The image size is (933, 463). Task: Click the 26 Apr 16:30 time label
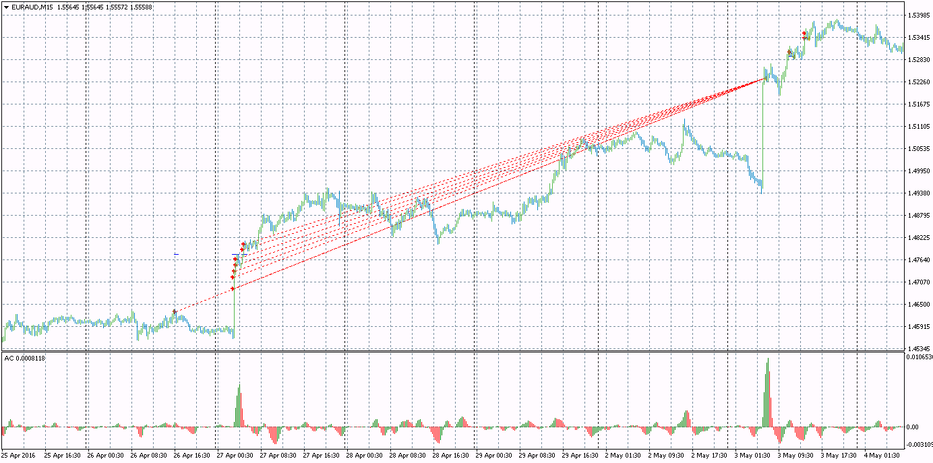(x=191, y=456)
